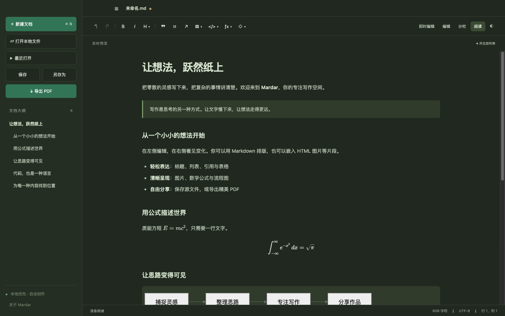The height and width of the screenshot is (316, 505).
Task: Insert a list using the list icon
Action: point(175,26)
